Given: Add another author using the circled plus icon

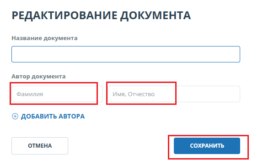Looking at the screenshot, I should 15,116.
